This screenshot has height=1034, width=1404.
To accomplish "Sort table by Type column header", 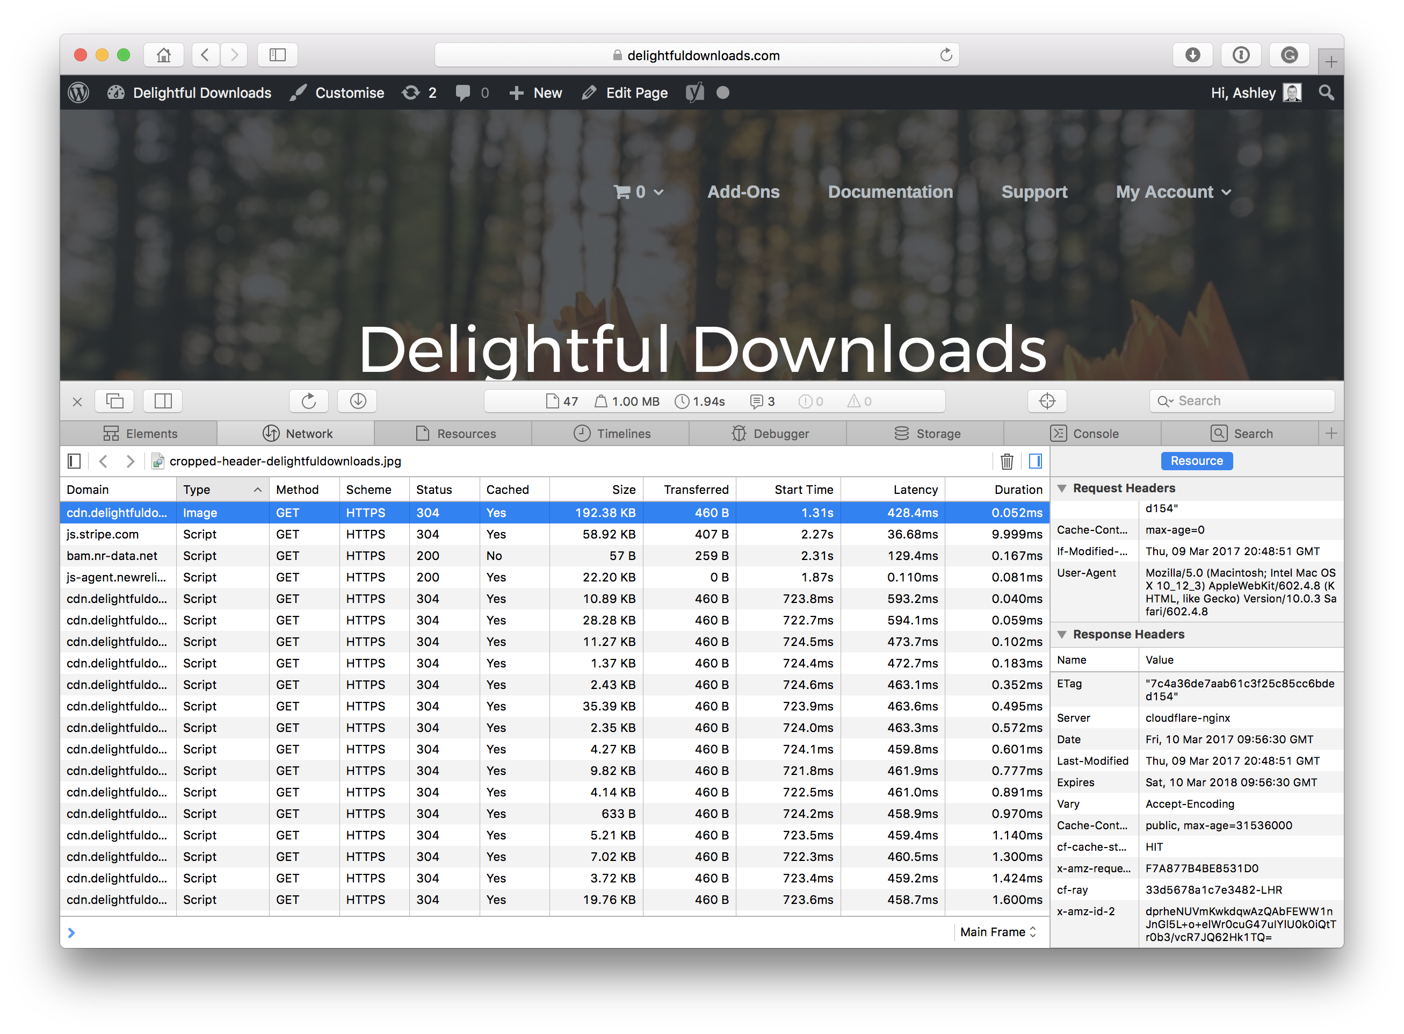I will 222,490.
